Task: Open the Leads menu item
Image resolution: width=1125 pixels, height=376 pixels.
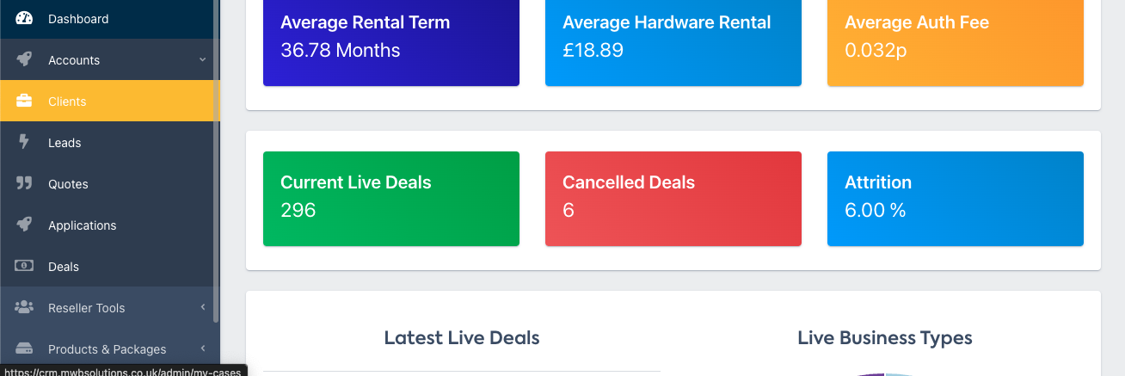Action: 65,143
